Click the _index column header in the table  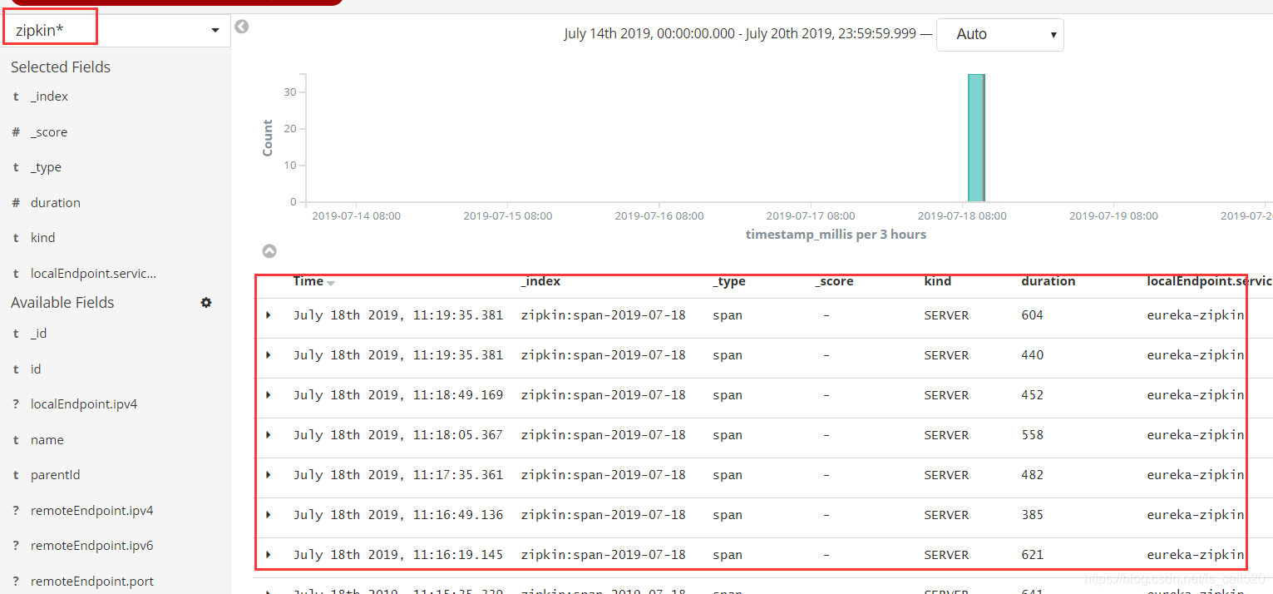coord(540,281)
